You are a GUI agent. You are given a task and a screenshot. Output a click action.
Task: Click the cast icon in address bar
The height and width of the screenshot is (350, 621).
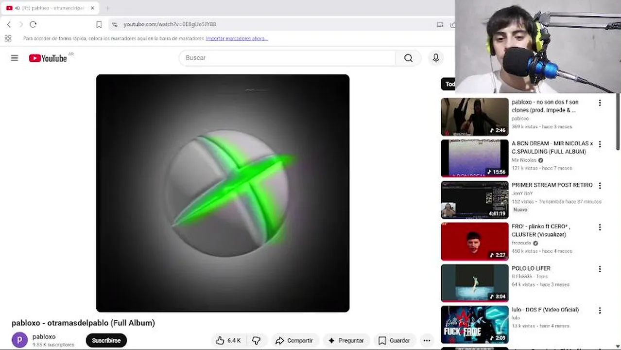point(440,24)
